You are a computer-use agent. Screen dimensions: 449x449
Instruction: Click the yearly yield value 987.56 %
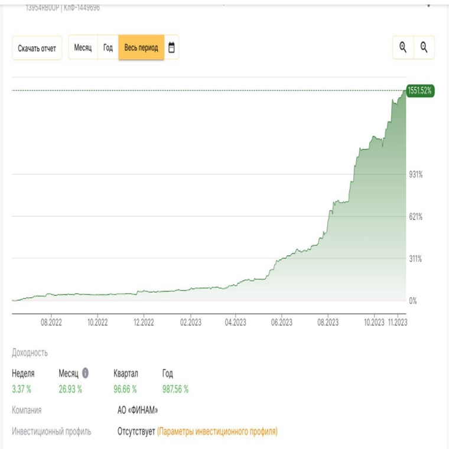coord(175,389)
